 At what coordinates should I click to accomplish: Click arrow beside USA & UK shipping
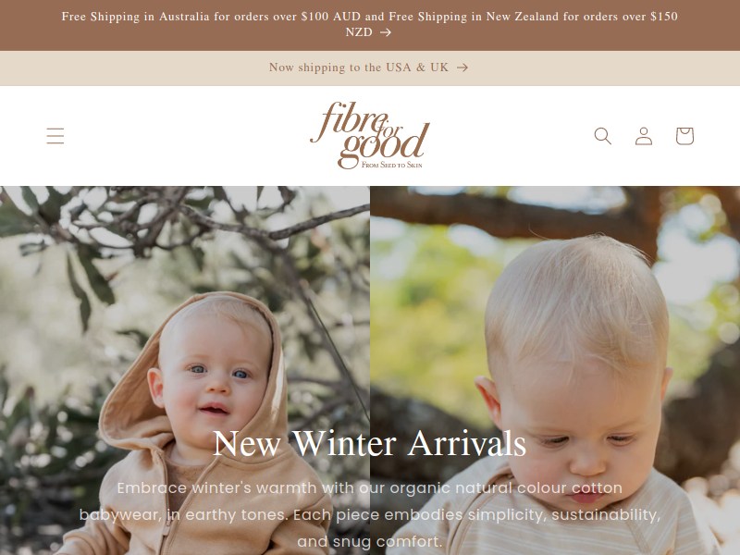462,68
